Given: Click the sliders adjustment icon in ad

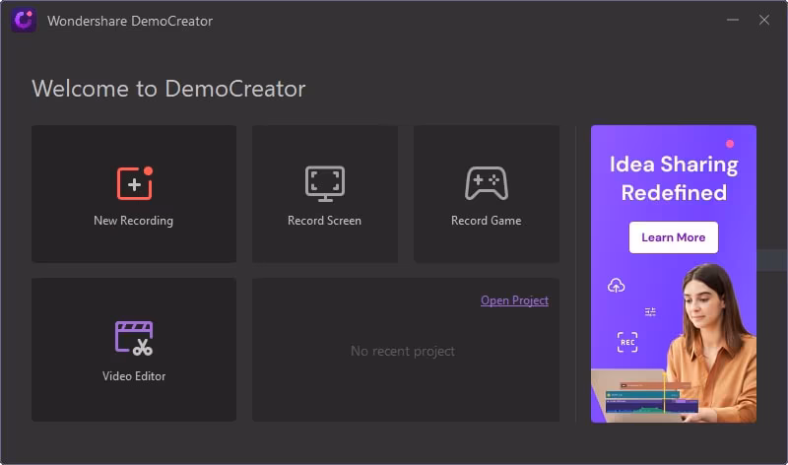Looking at the screenshot, I should (650, 312).
